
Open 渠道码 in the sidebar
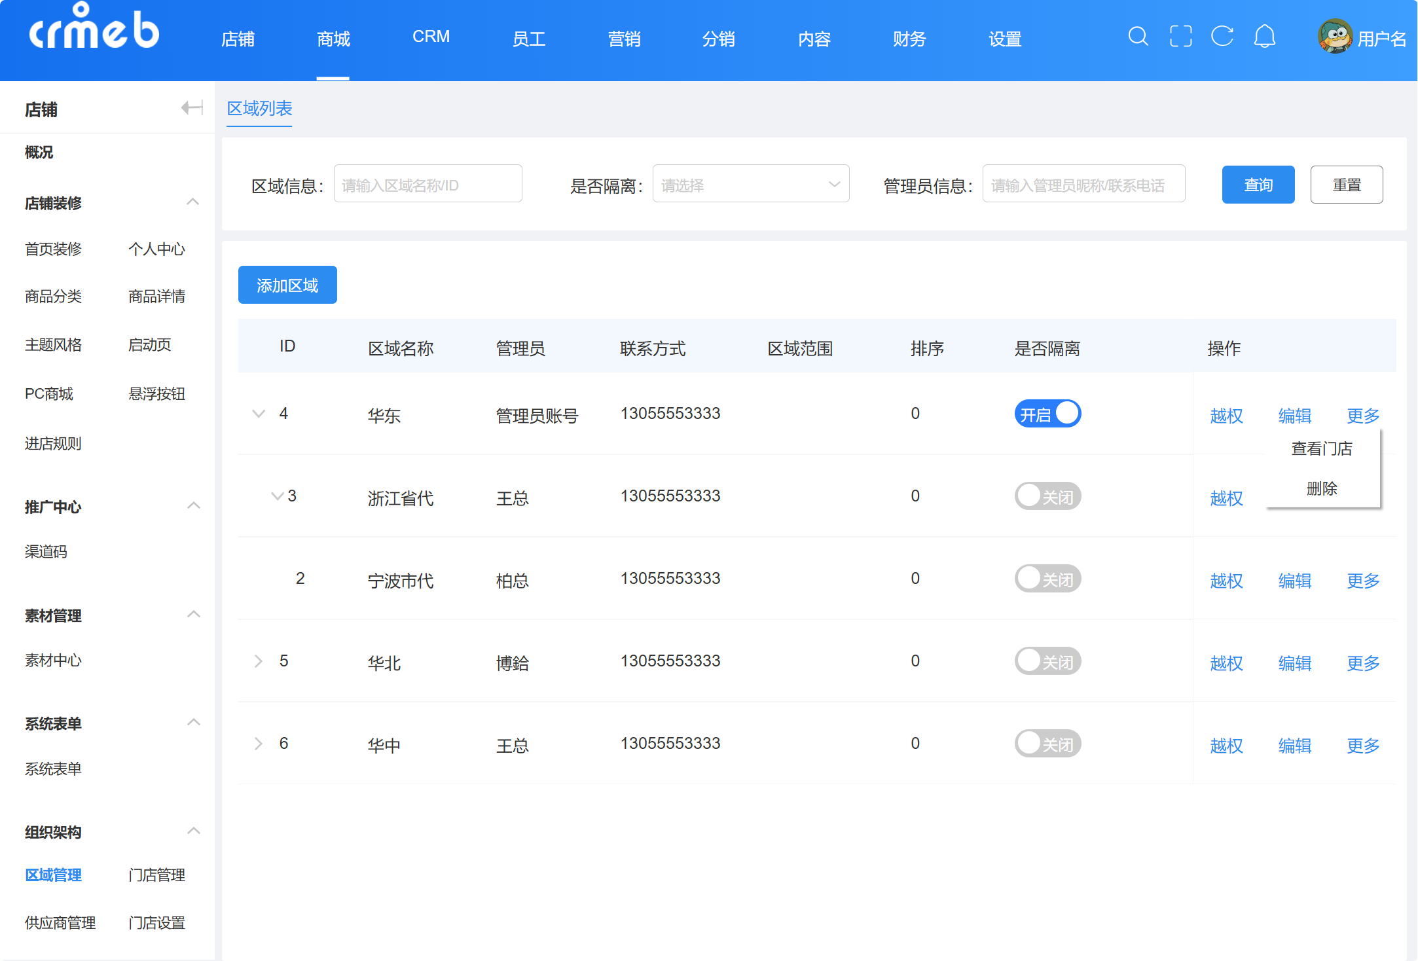pyautogui.click(x=46, y=551)
